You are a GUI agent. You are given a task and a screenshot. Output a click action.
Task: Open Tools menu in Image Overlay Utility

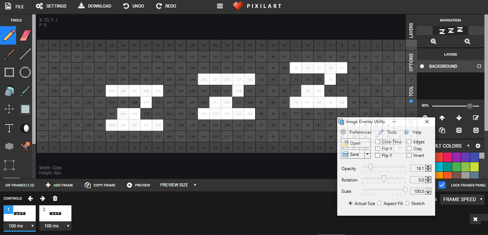(x=387, y=132)
